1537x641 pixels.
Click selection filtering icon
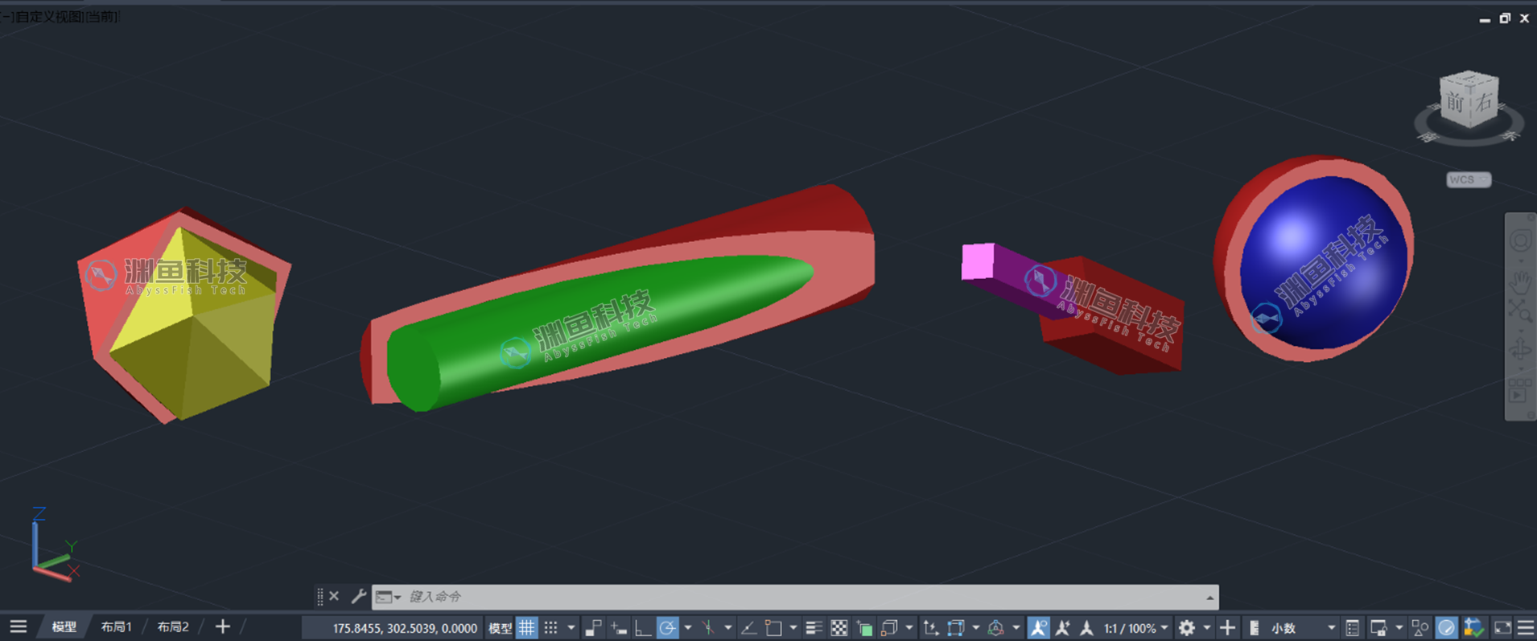point(955,627)
